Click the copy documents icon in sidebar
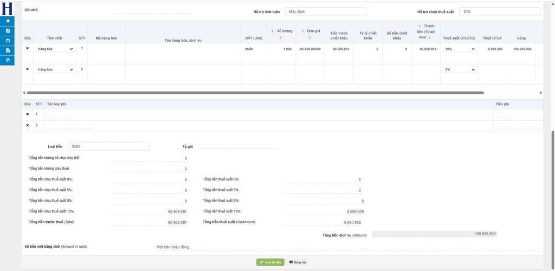This screenshot has height=271, width=555. click(x=8, y=60)
